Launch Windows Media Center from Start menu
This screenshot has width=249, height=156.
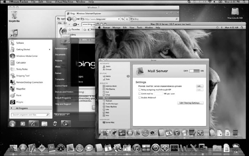[x=31, y=56]
